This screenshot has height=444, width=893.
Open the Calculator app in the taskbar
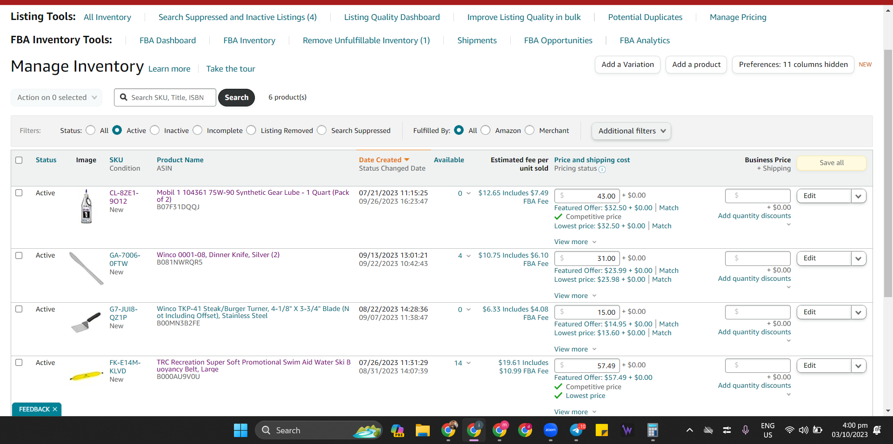[x=653, y=431]
